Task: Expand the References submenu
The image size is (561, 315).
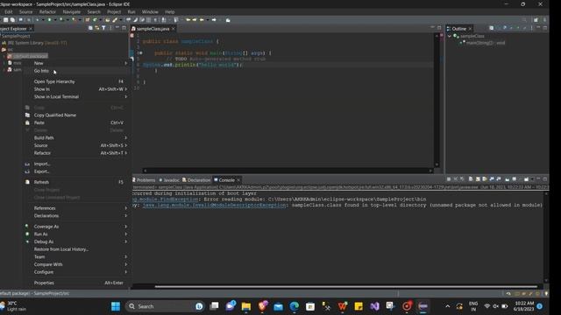Action: pyautogui.click(x=45, y=208)
